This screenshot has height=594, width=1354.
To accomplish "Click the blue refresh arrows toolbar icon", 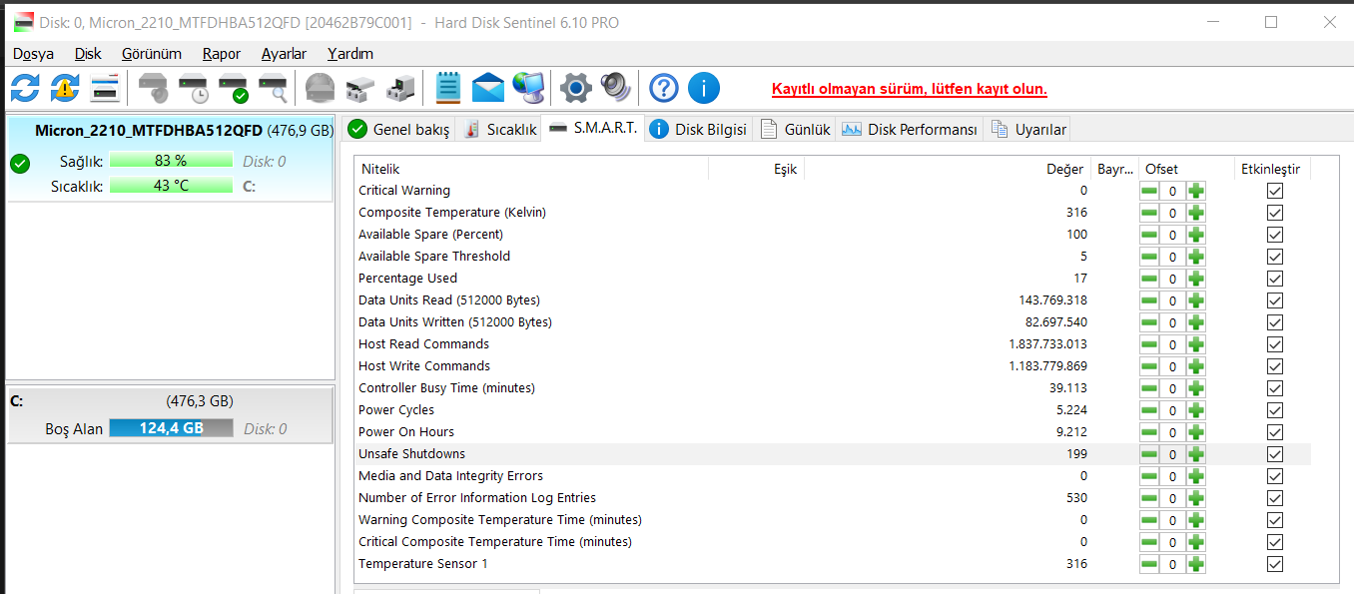I will click(25, 88).
